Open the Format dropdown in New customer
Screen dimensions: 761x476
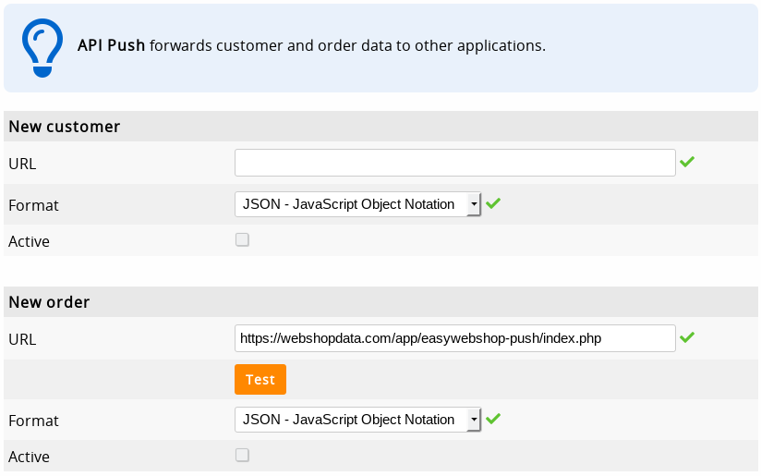pyautogui.click(x=357, y=204)
